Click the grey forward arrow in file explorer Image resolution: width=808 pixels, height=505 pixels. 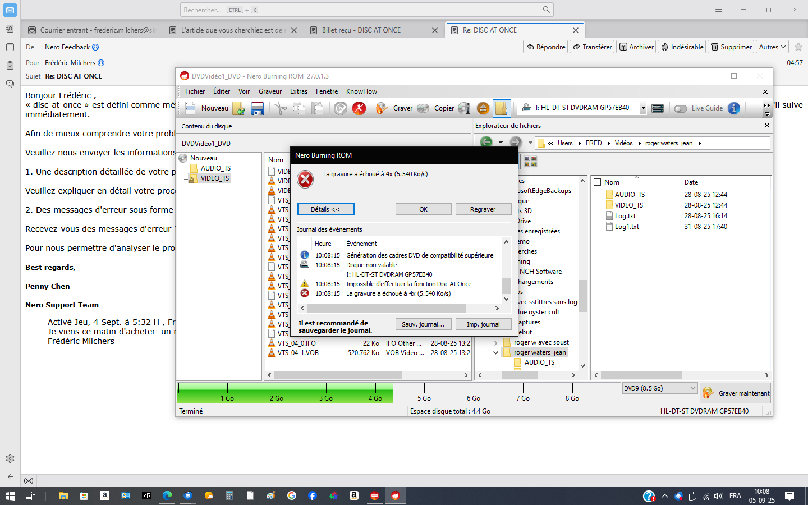(x=516, y=143)
